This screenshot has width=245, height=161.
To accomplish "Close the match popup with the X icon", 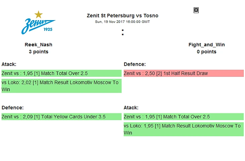I will pos(196,10).
